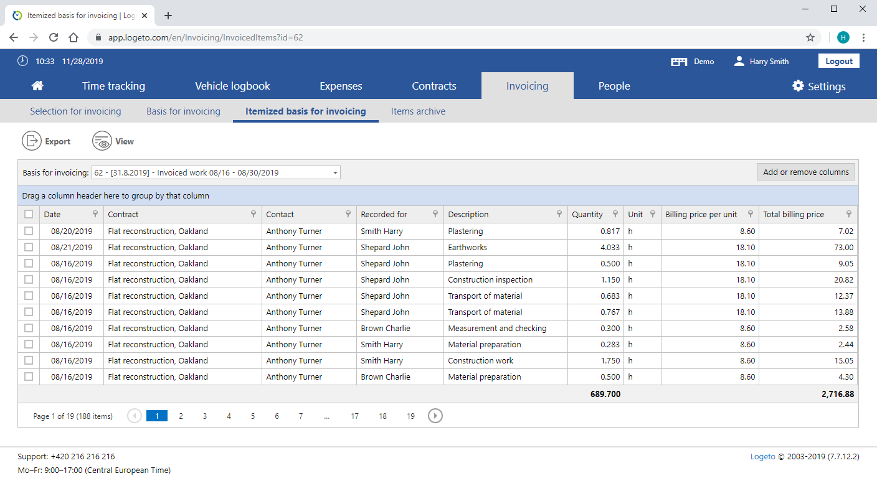This screenshot has height=496, width=877.
Task: Open the View eye icon
Action: point(102,141)
